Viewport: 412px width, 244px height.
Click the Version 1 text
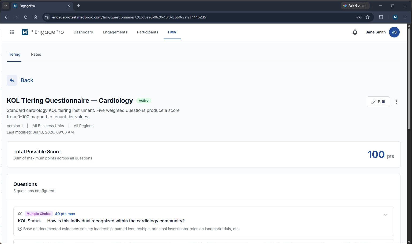click(x=15, y=126)
